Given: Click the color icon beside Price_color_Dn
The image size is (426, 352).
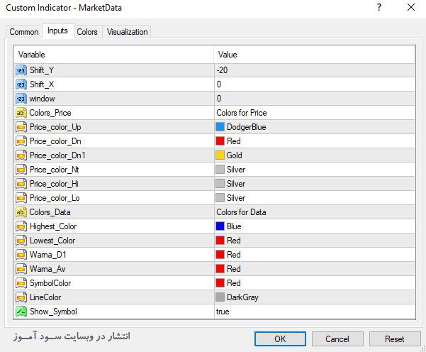Looking at the screenshot, I should tap(21, 141).
